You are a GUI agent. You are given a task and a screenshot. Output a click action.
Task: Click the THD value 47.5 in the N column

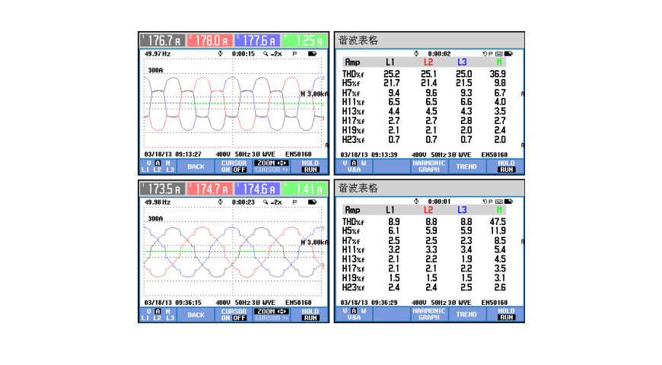pyautogui.click(x=499, y=221)
